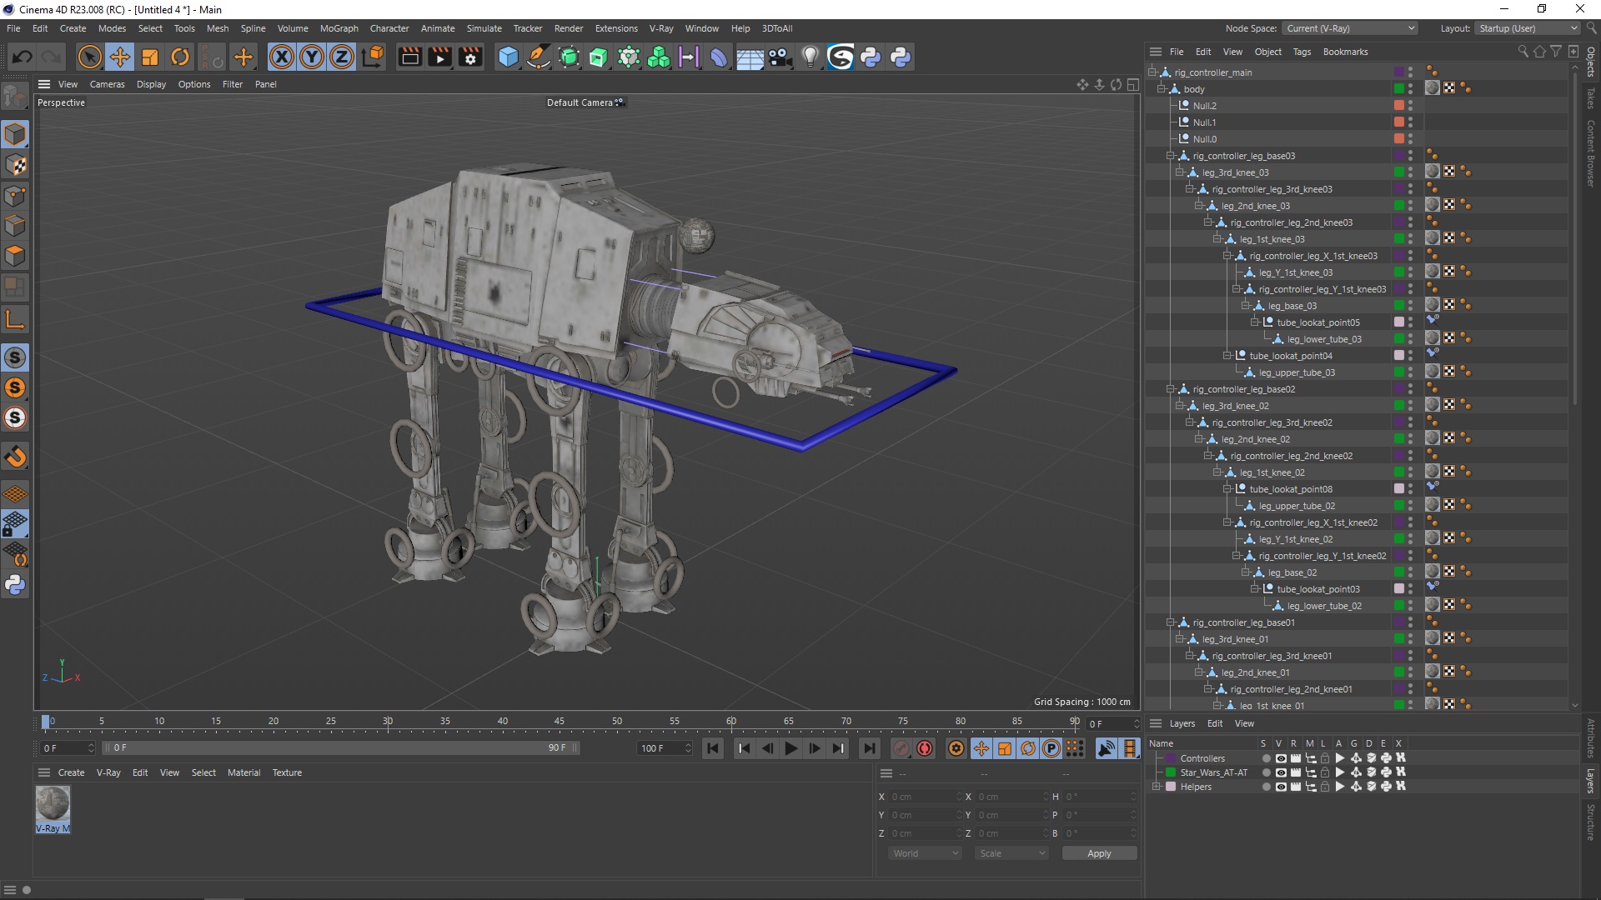
Task: Play the animation forward
Action: click(790, 748)
